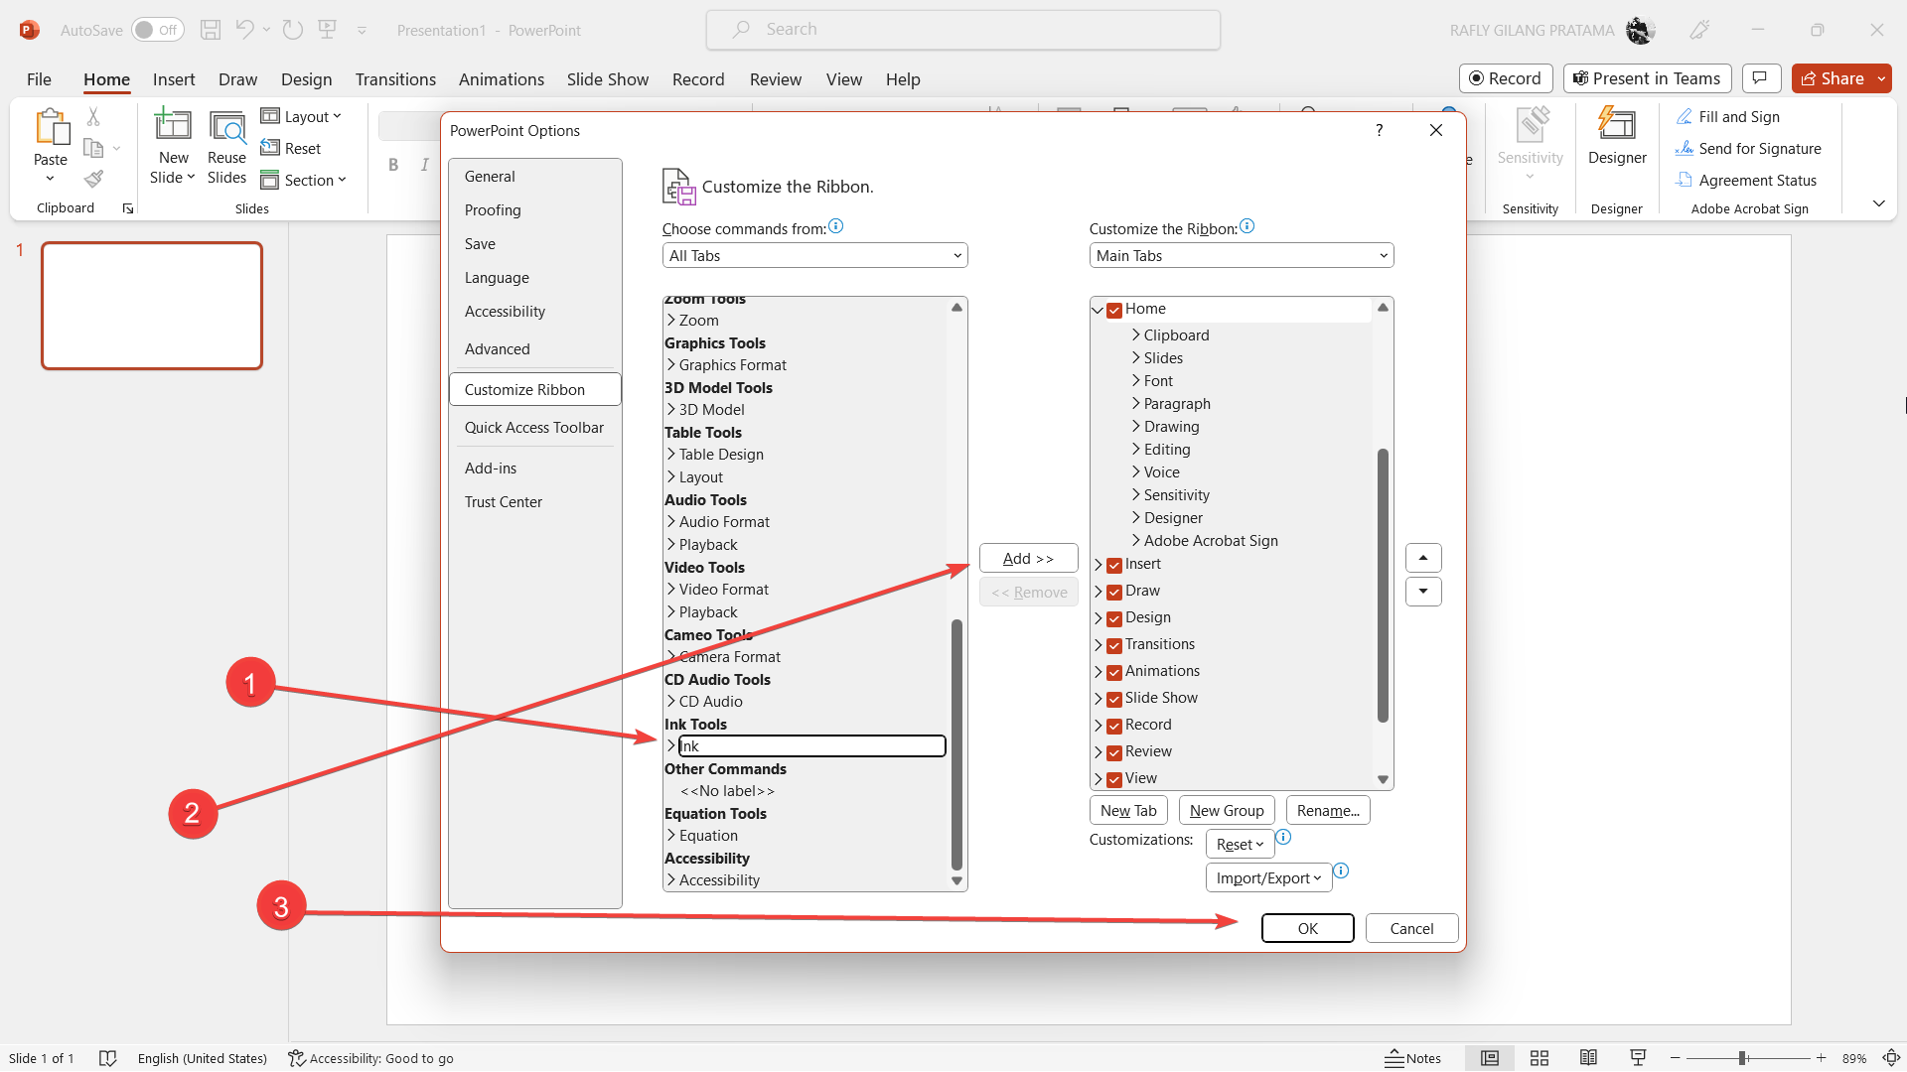The image size is (1907, 1072).
Task: Click the Format Painter icon
Action: pos(93,180)
